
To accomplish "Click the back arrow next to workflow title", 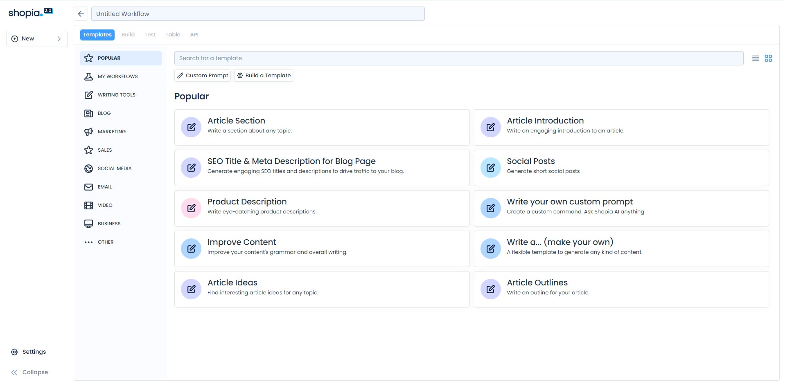I will [81, 14].
